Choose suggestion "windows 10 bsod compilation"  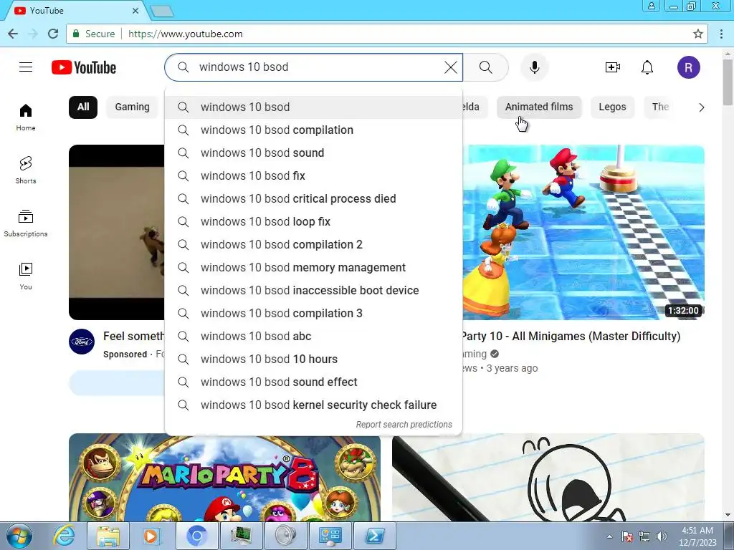[x=314, y=130]
